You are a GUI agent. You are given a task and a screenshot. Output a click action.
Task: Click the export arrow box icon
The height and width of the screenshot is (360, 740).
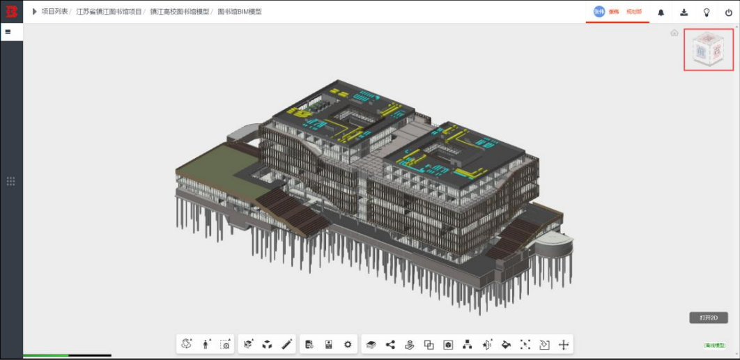click(x=544, y=345)
